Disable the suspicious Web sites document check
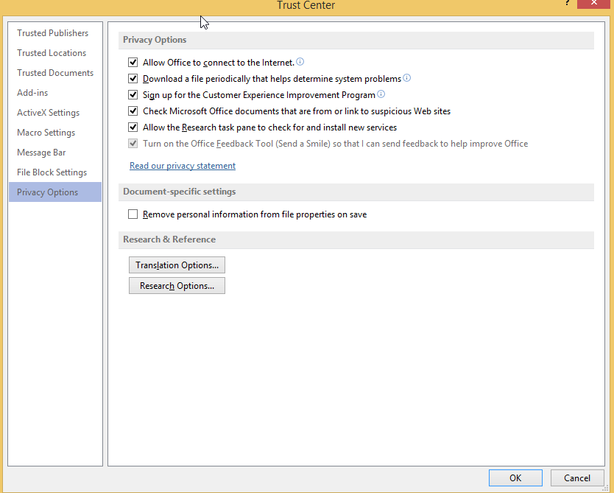Viewport: 614px width, 493px height. [133, 111]
